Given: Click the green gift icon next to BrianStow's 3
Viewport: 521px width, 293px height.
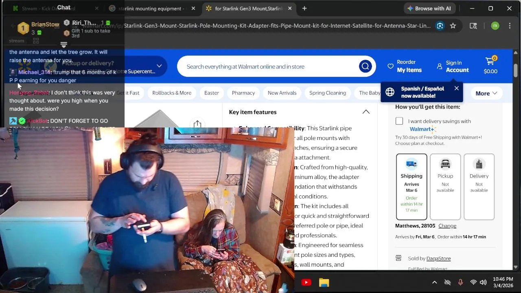Looking at the screenshot, I should tap(39, 33).
